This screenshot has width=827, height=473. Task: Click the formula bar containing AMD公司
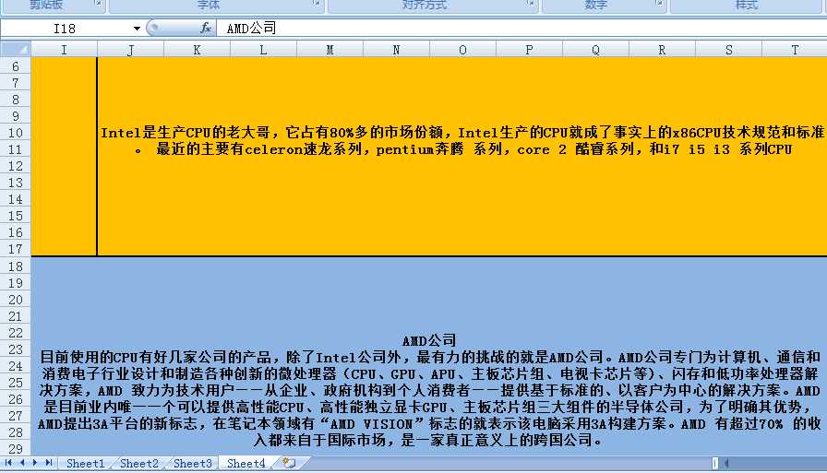(522, 28)
